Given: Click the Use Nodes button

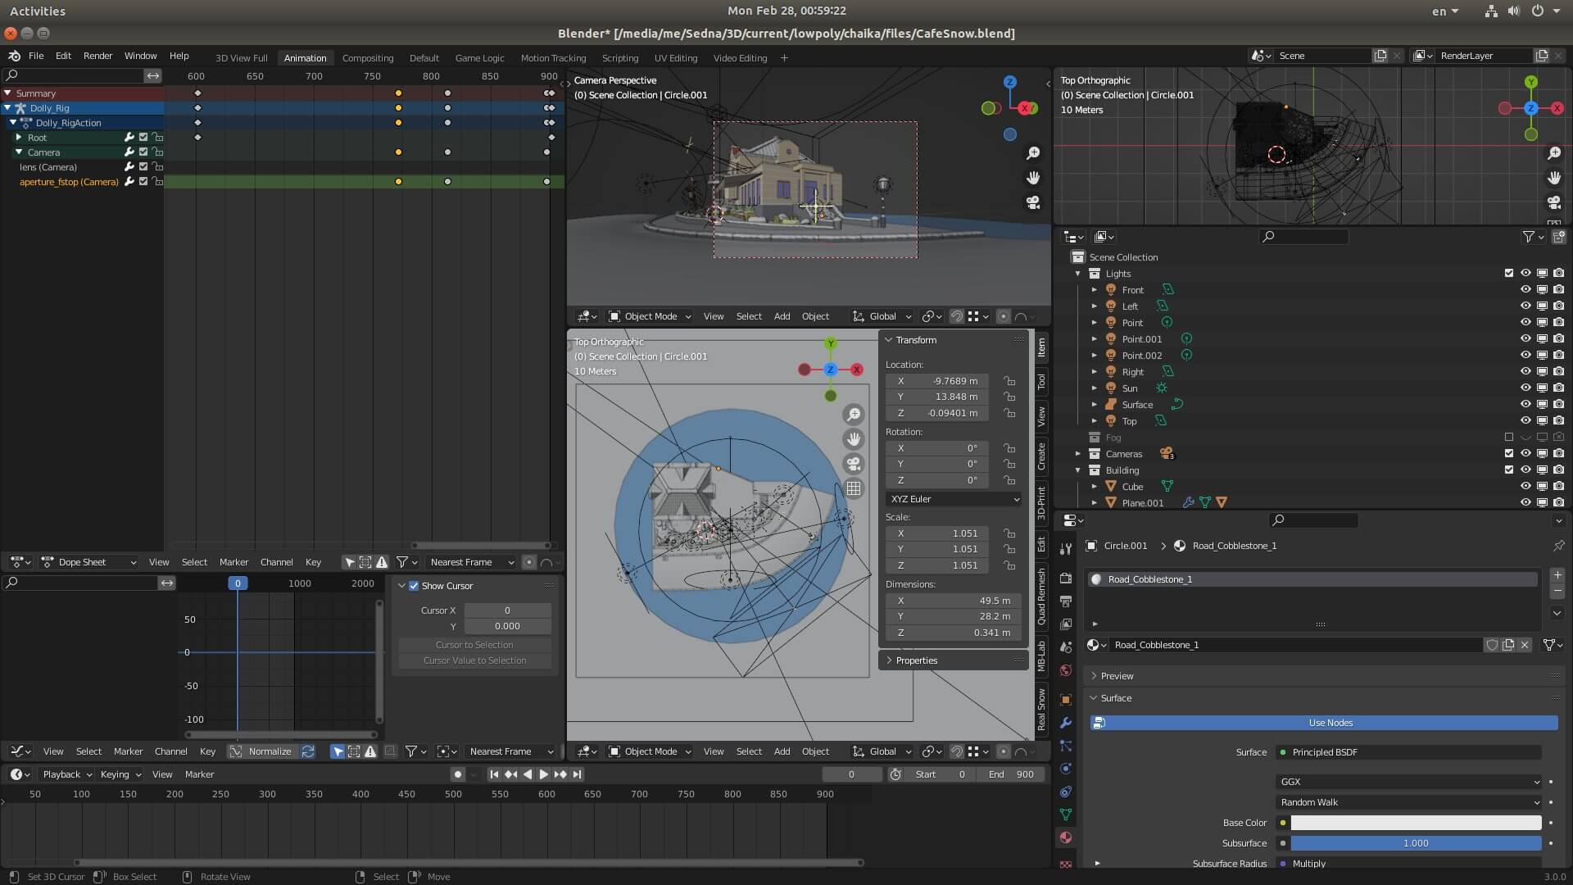Looking at the screenshot, I should point(1330,723).
